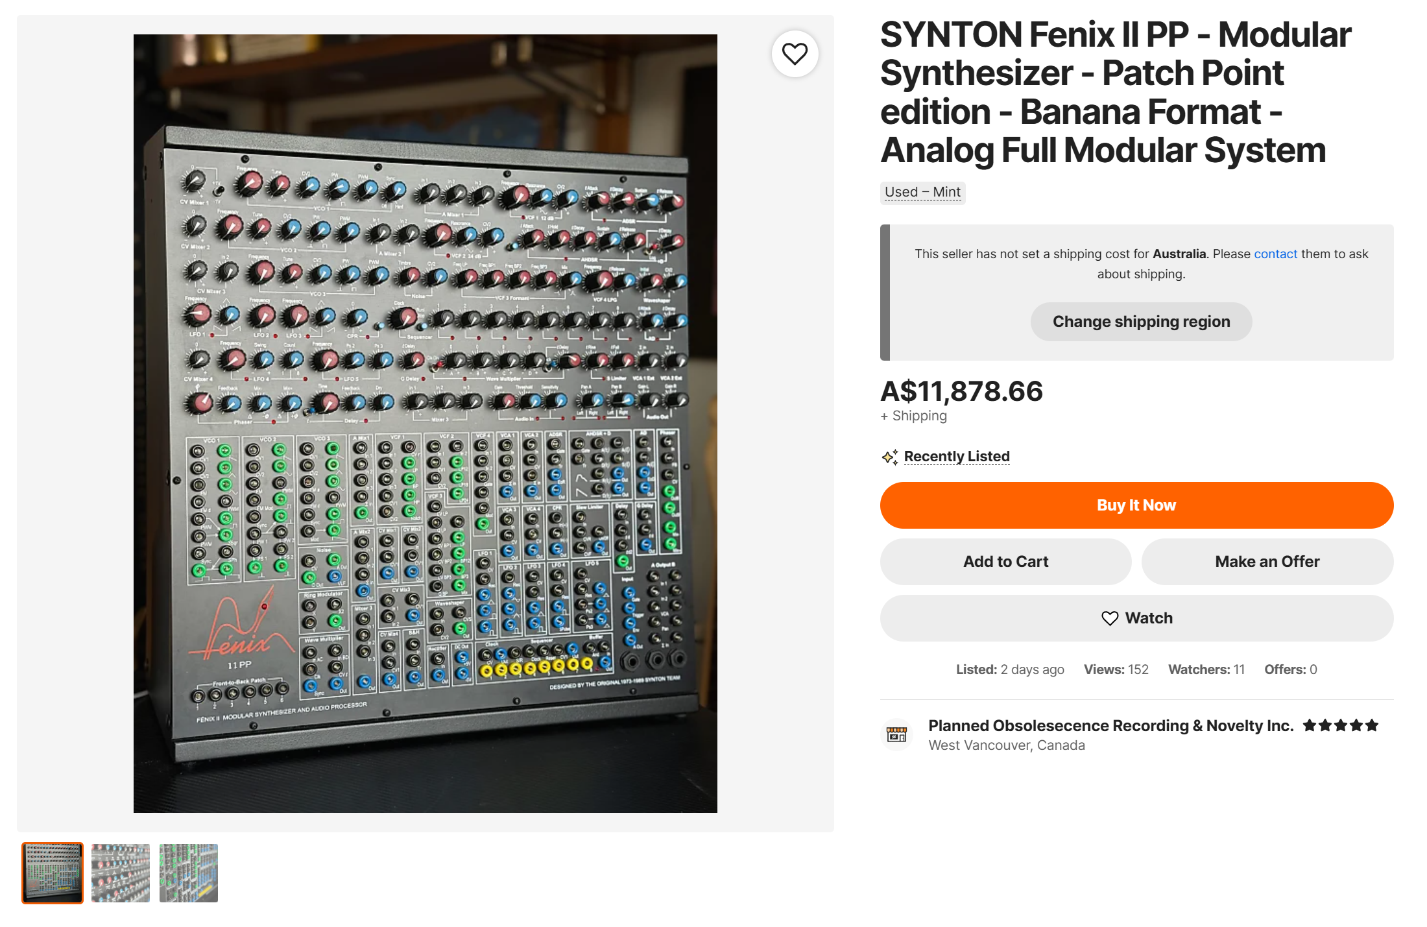Click Make an Offer button
Screen dimensions: 1427x927
coord(1267,562)
